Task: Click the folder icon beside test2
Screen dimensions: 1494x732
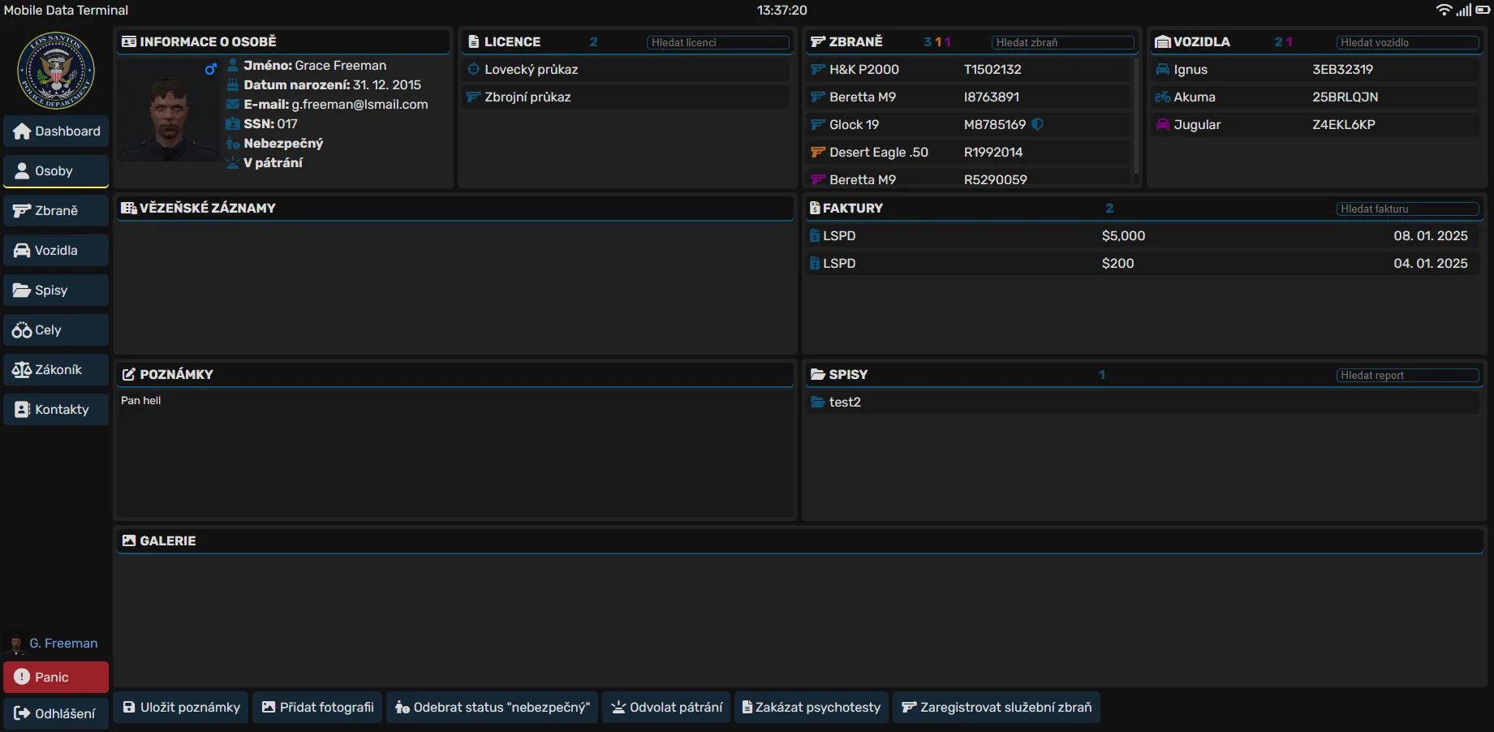Action: point(818,402)
